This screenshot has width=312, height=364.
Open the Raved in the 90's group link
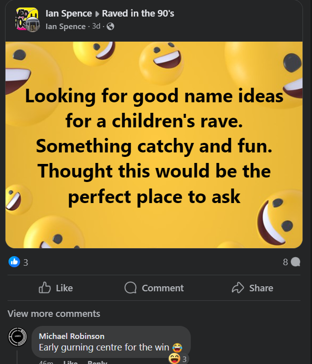(x=138, y=14)
